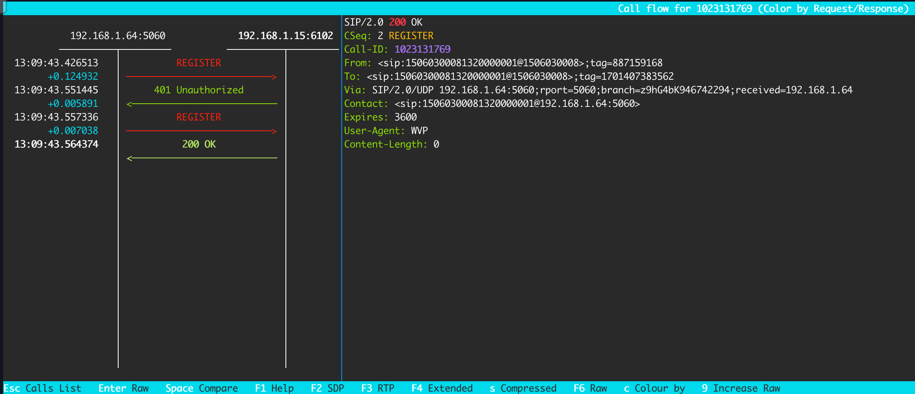This screenshot has height=394, width=915.
Task: Select the first REGISTER message arrow
Action: [x=201, y=77]
